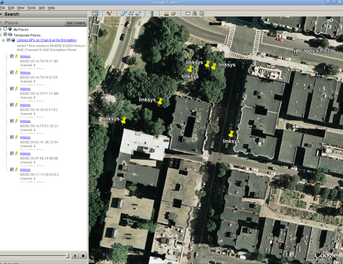Click pushpin labeled linksys near white building
Screen dimensions: 343x264
124,120
